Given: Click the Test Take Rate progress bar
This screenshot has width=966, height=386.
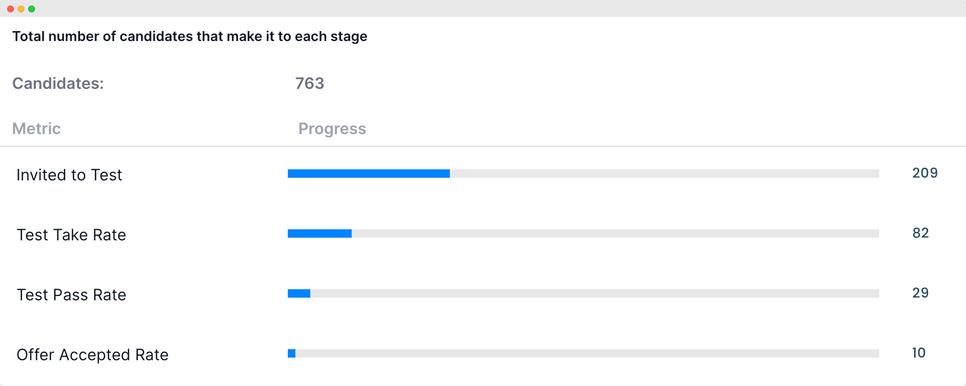Looking at the screenshot, I should click(583, 233).
